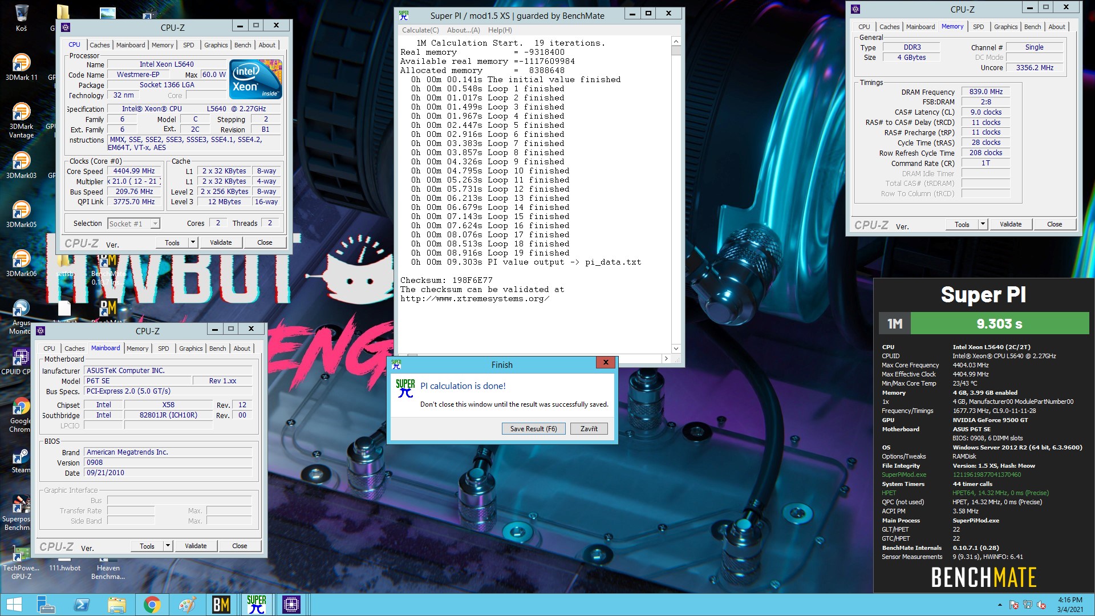Open Server Manager from the taskbar
Screen dimensions: 1095x616
point(46,605)
